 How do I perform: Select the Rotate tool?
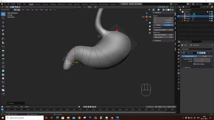click(3, 26)
